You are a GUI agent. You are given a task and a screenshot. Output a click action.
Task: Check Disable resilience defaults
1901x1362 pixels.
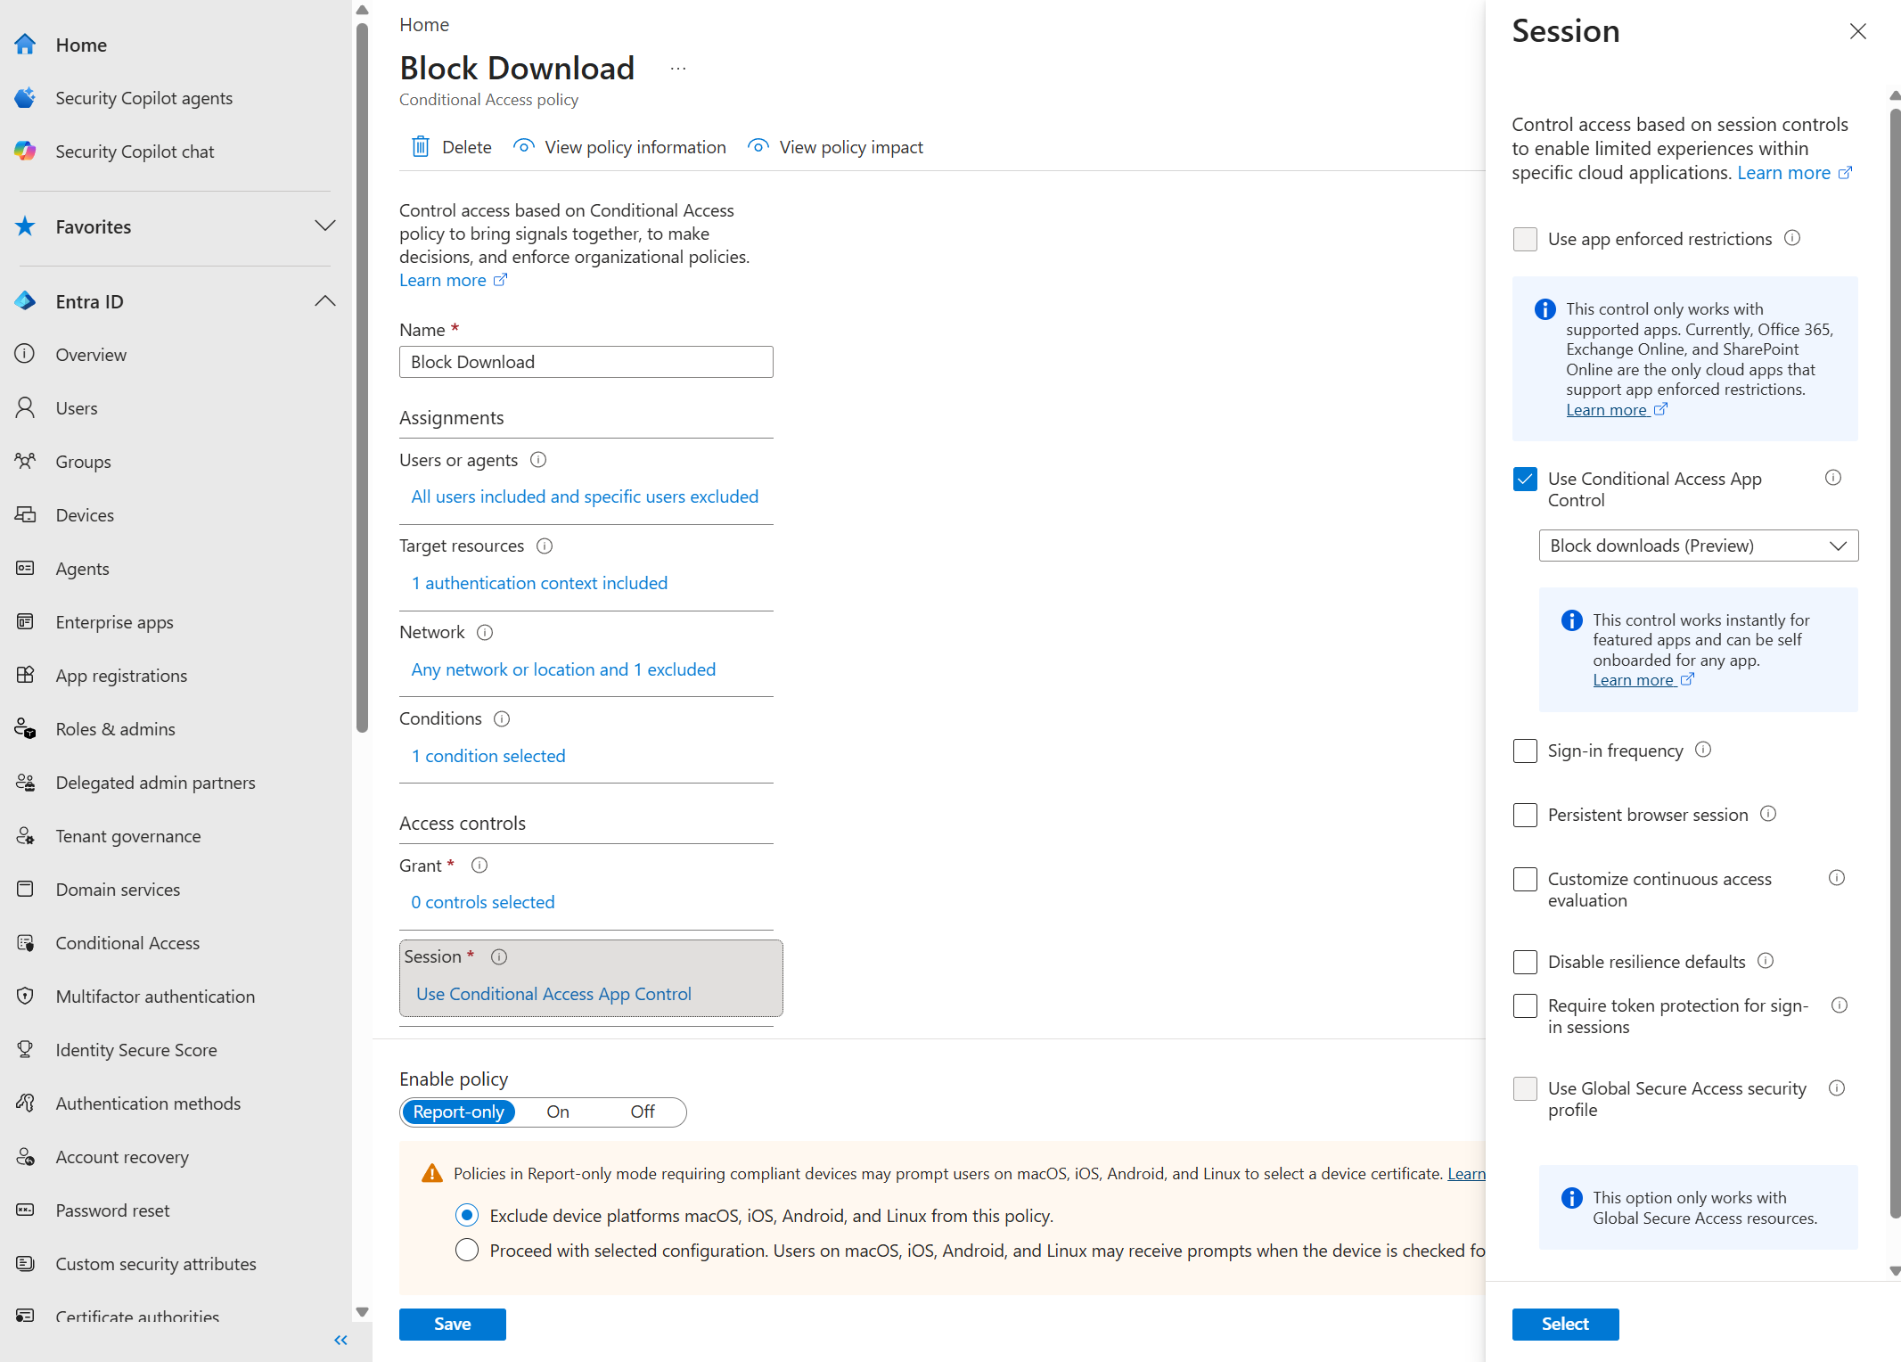pyautogui.click(x=1525, y=962)
